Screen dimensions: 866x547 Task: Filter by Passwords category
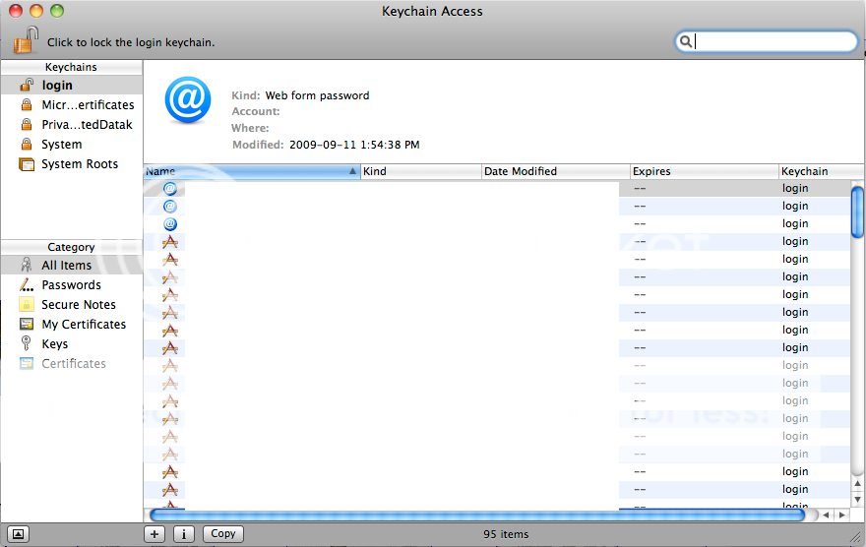tap(71, 285)
